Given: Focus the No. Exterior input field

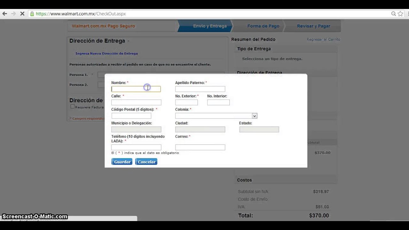Looking at the screenshot, I should click(x=187, y=103).
